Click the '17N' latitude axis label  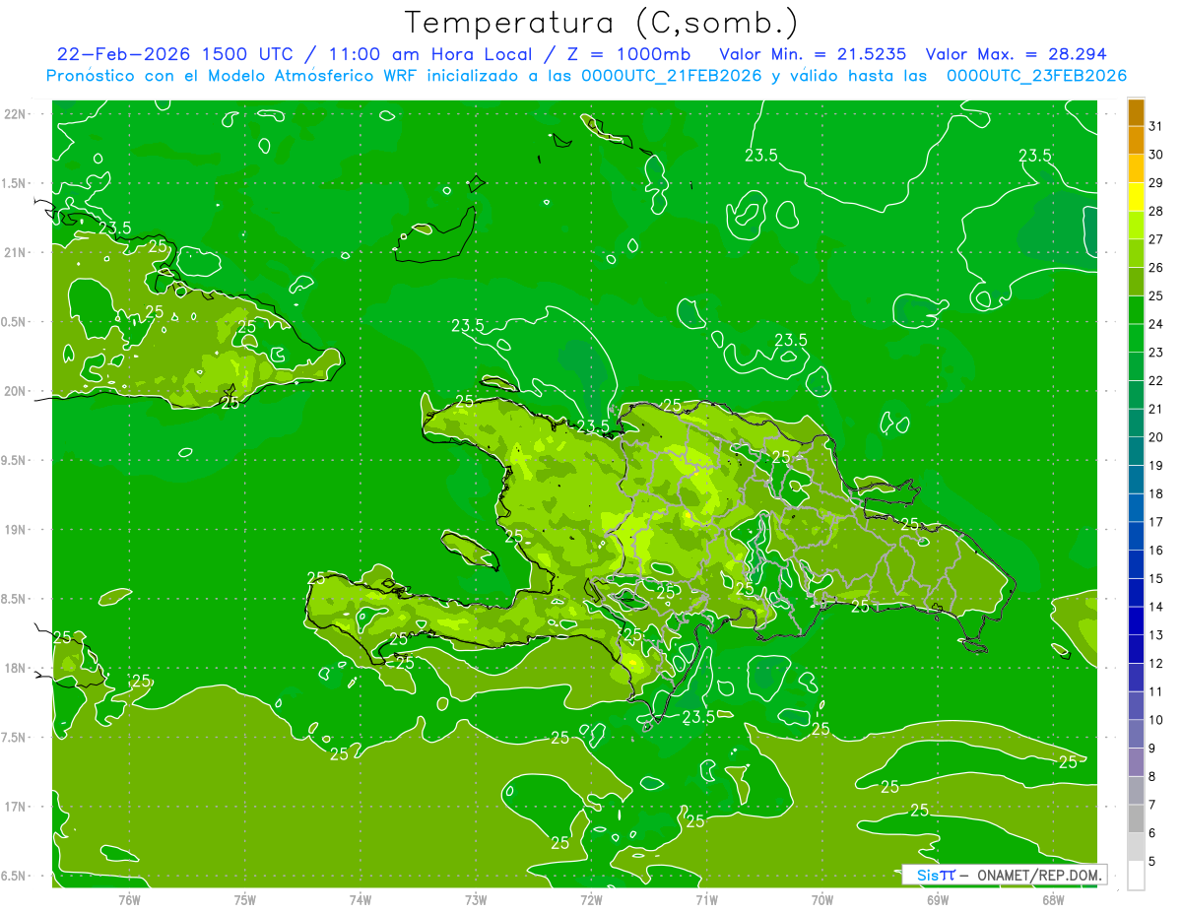16,808
